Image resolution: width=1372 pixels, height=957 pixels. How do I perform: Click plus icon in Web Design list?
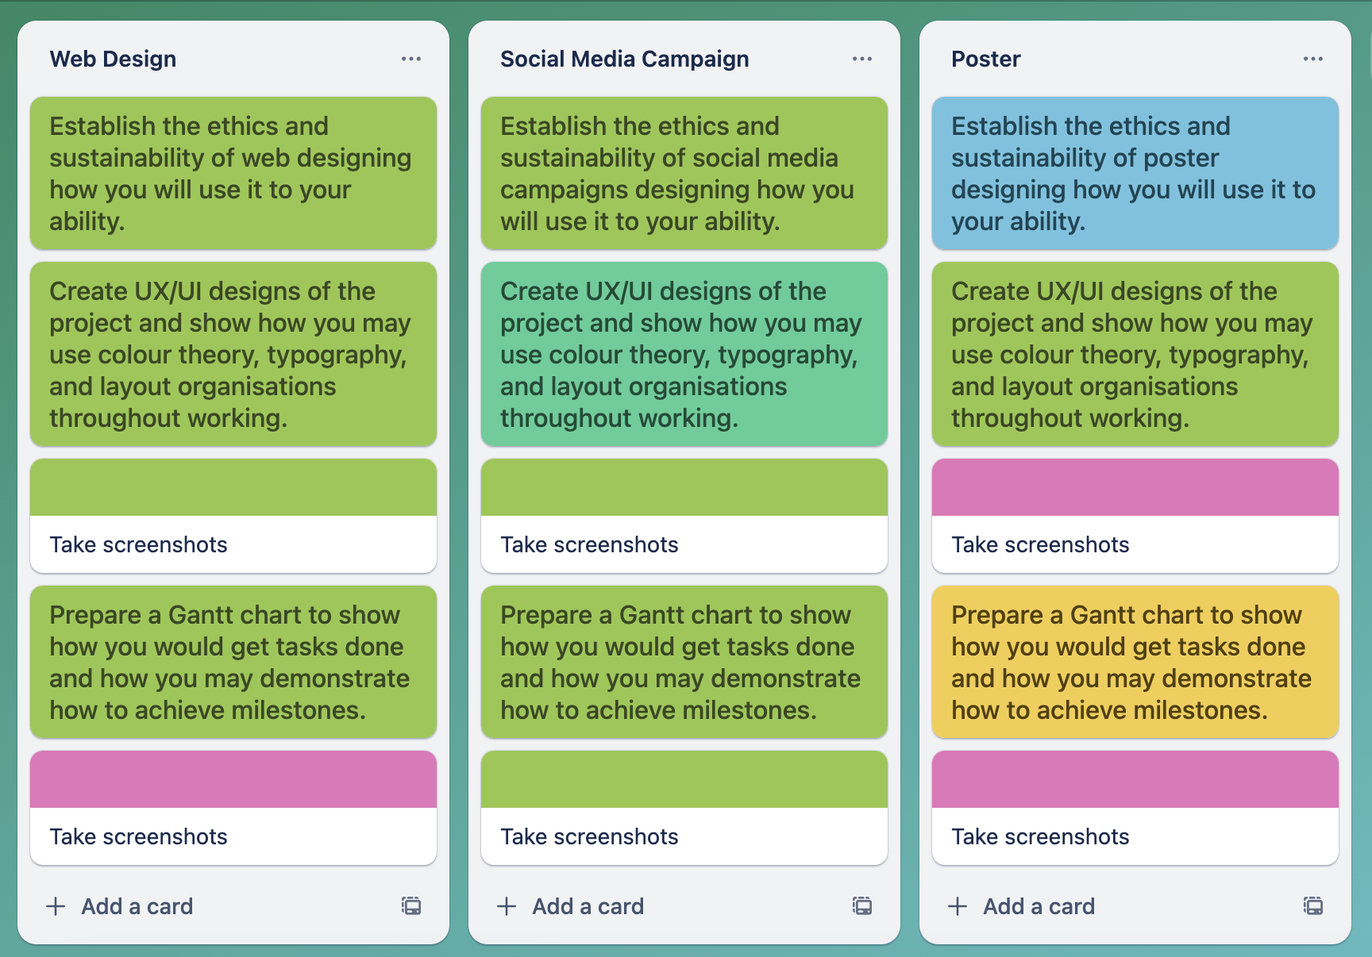coord(56,906)
